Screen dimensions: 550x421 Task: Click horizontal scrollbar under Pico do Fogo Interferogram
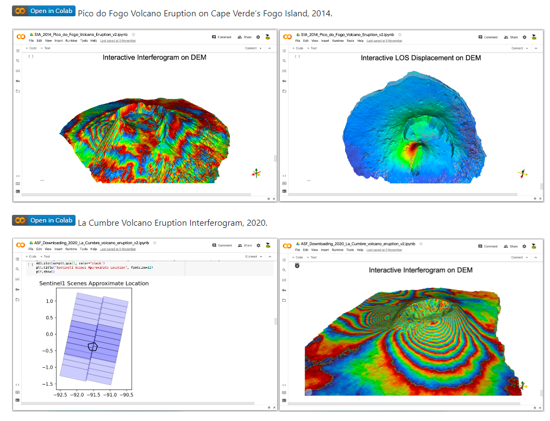[136, 194]
